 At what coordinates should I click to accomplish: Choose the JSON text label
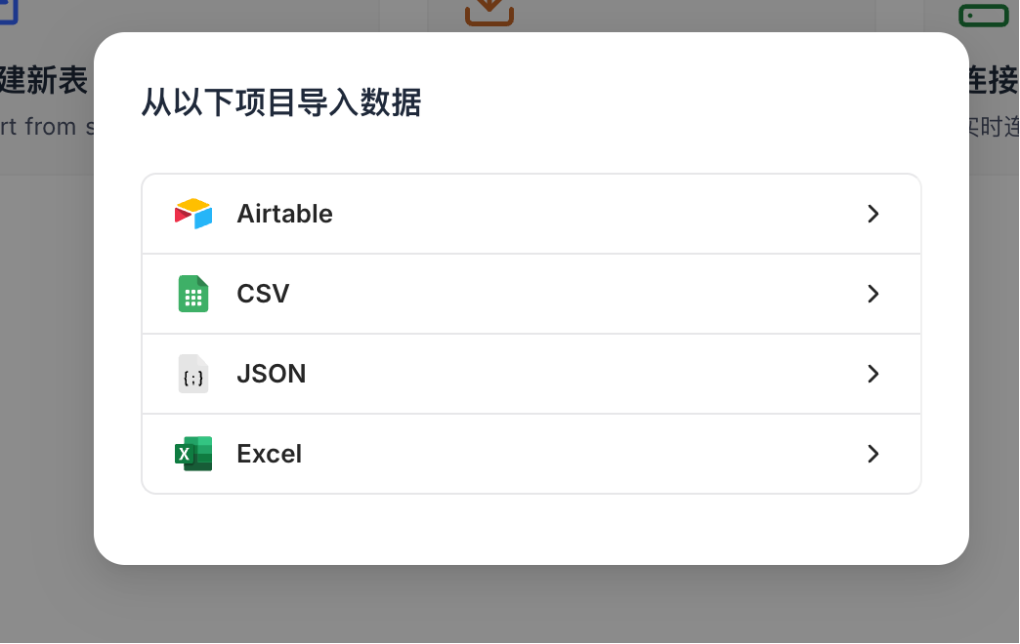pyautogui.click(x=272, y=374)
